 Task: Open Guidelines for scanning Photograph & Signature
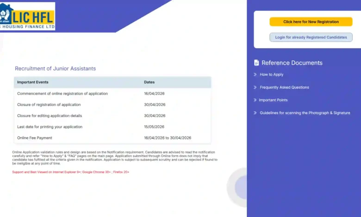pyautogui.click(x=305, y=113)
